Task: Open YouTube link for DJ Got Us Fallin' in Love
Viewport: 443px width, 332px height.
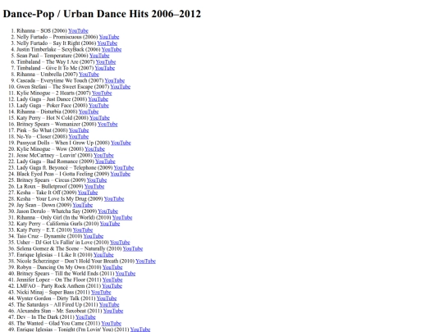Action: (x=120, y=242)
